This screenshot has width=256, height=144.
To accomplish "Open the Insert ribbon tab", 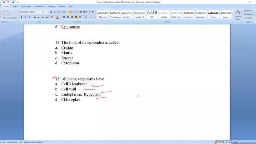I will point(15,6).
